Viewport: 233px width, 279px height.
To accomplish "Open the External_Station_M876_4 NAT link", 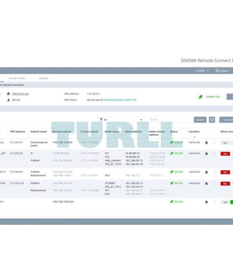I will click(121, 100).
